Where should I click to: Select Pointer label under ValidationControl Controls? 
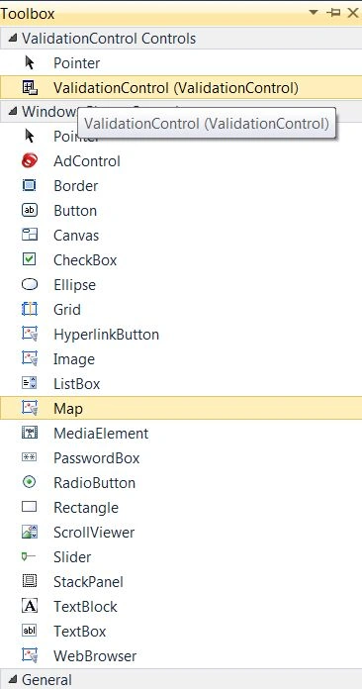click(x=77, y=63)
